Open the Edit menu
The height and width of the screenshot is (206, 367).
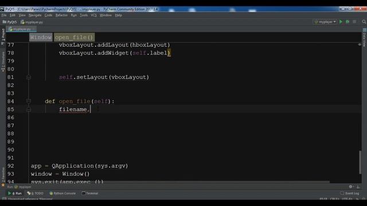coord(13,15)
